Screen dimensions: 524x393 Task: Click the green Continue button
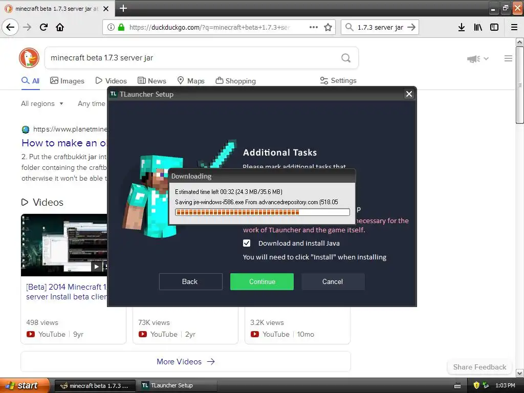pyautogui.click(x=262, y=282)
